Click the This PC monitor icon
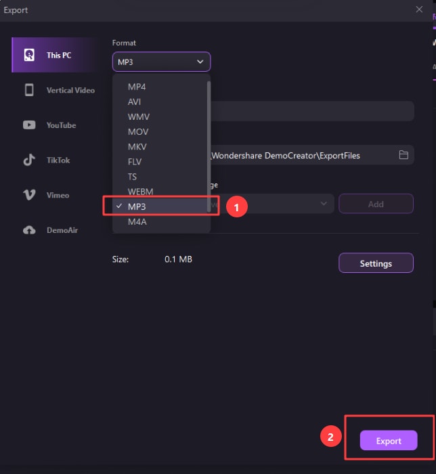436x474 pixels. [29, 55]
